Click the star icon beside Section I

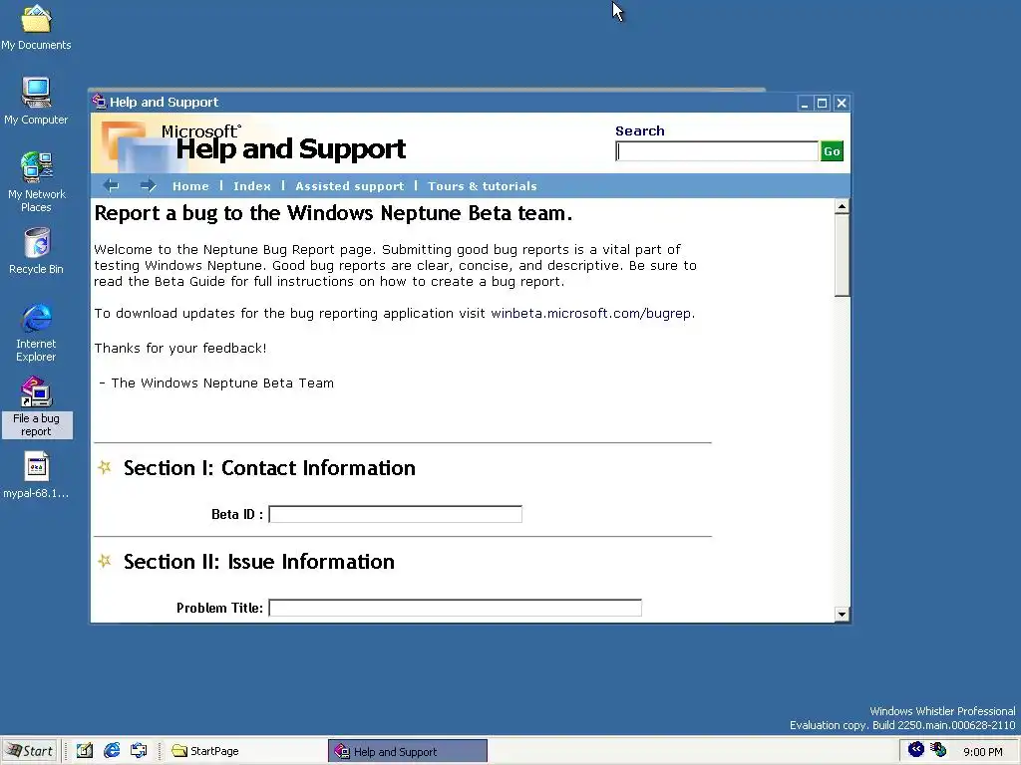104,467
